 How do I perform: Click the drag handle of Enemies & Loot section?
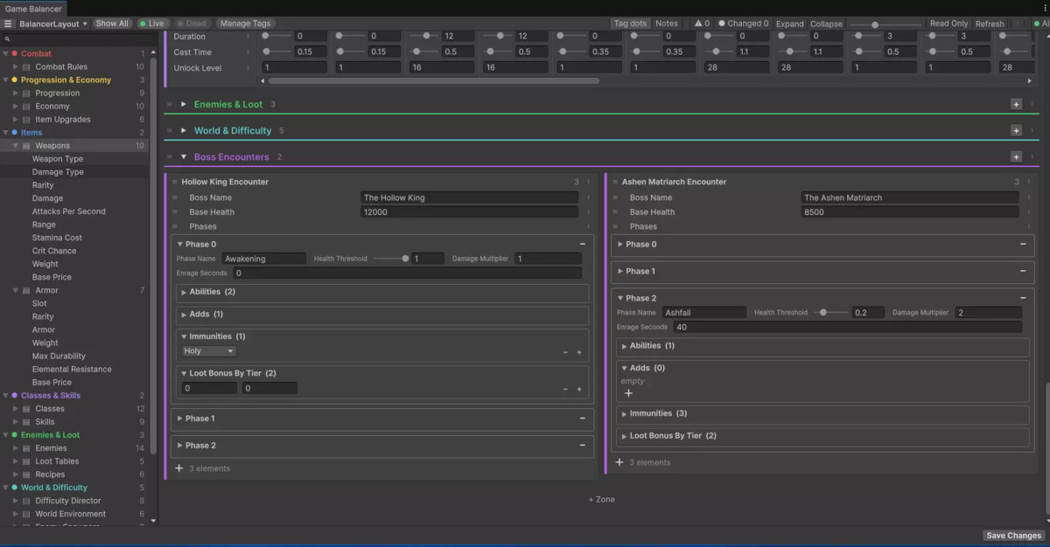170,104
